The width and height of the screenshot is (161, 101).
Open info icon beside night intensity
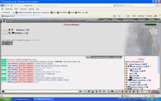point(150,80)
